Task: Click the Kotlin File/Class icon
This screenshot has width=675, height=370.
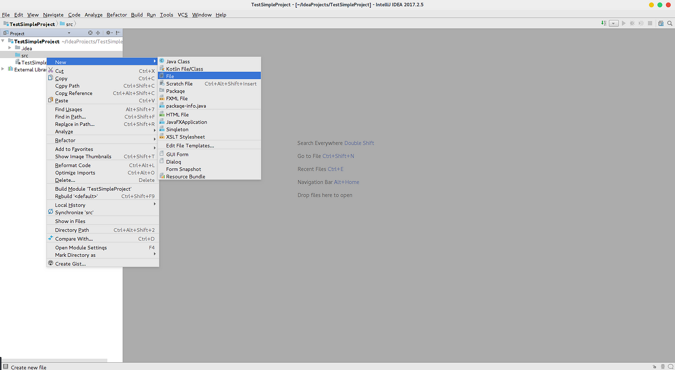Action: tap(162, 69)
